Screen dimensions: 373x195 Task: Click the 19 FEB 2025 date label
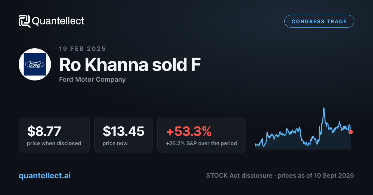(82, 49)
